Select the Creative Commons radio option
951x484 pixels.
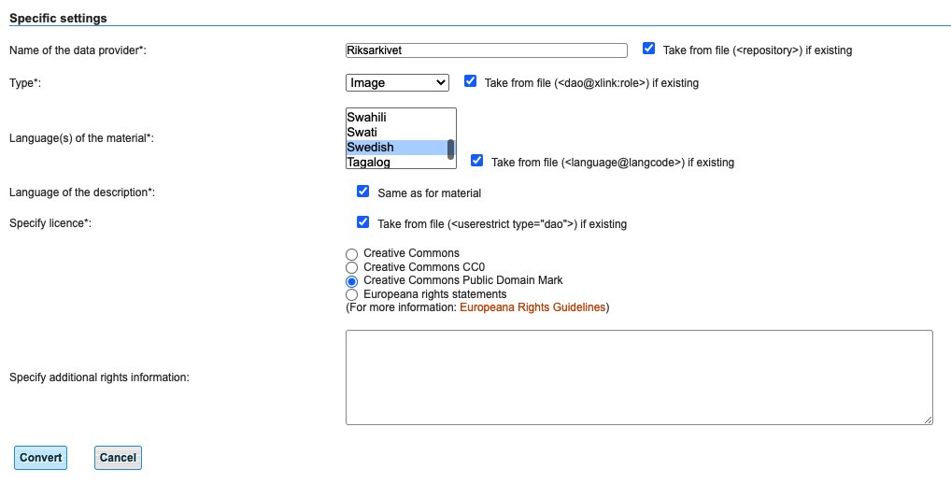coord(352,254)
